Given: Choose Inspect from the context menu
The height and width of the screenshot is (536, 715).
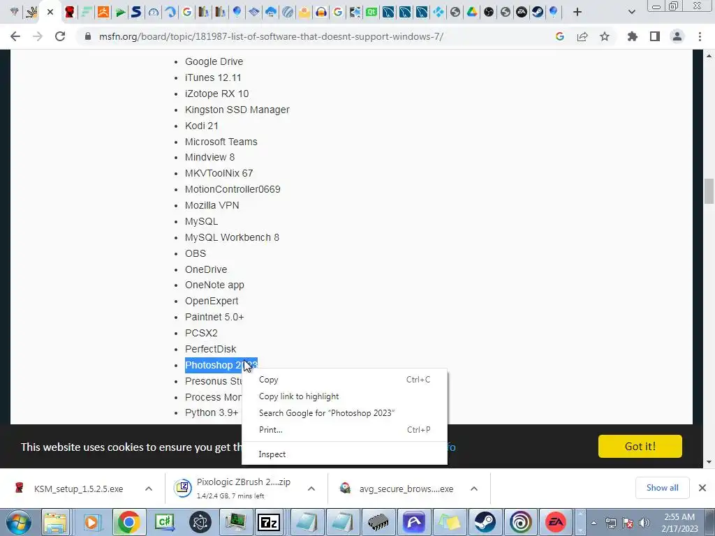Looking at the screenshot, I should [344, 454].
